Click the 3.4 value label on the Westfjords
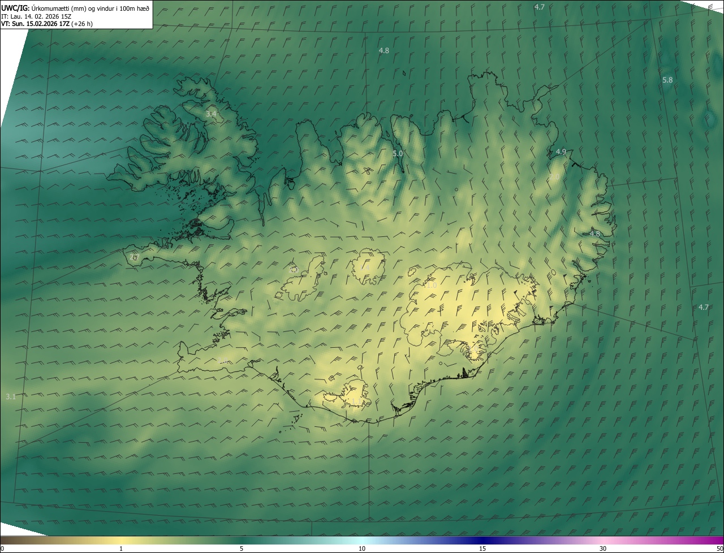Viewport: 724px width, 553px height. coord(211,114)
